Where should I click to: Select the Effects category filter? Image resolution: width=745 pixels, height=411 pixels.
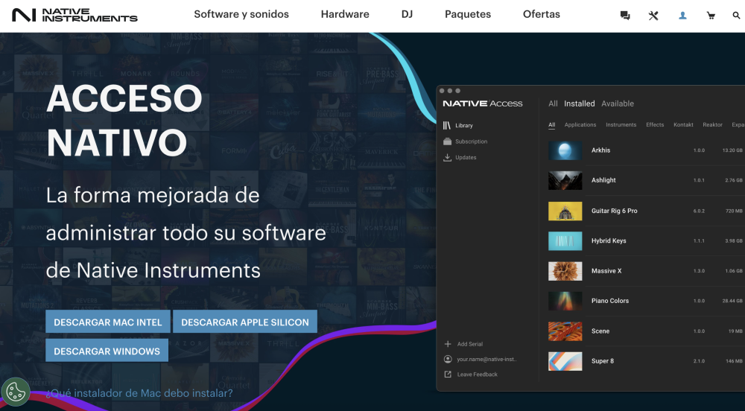tap(655, 125)
